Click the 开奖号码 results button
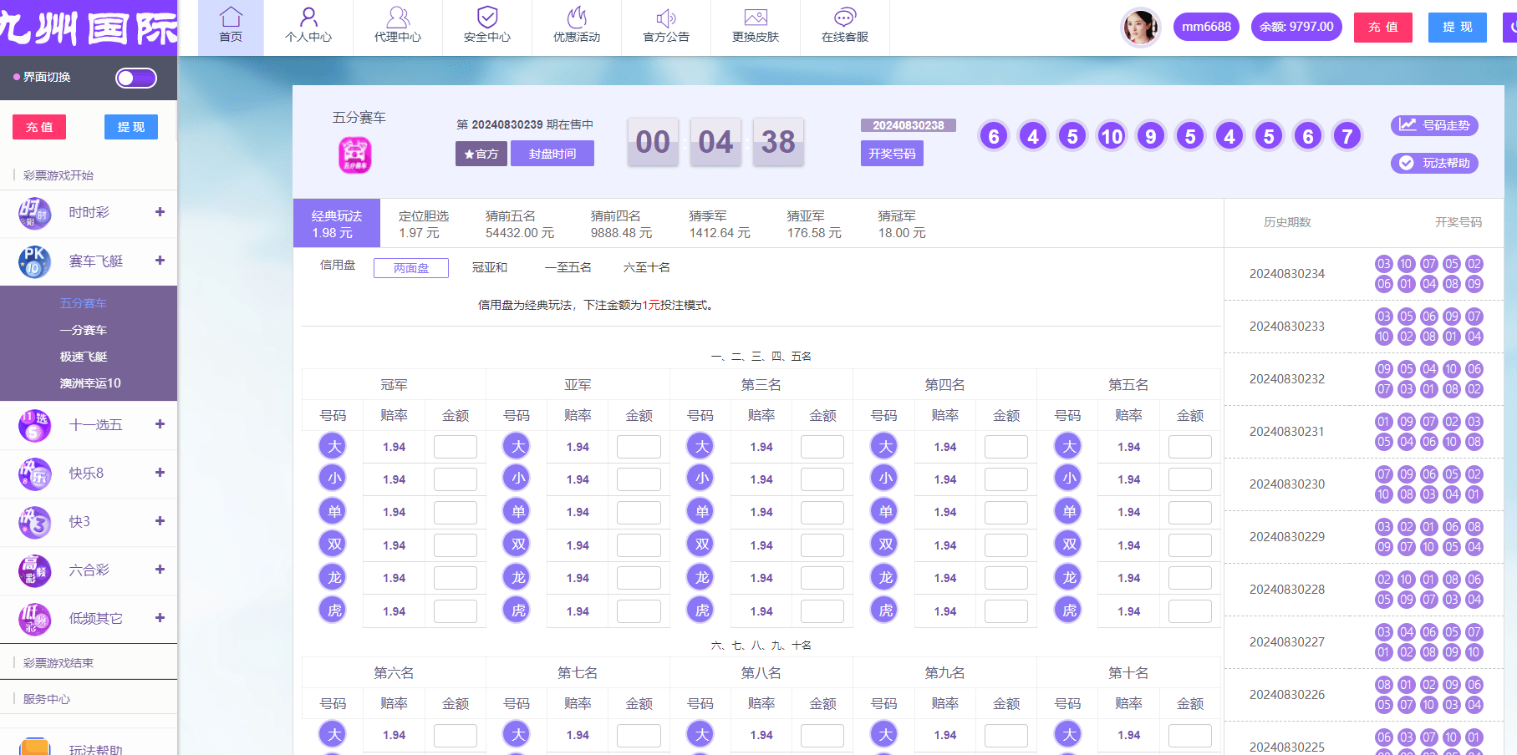Image resolution: width=1517 pixels, height=755 pixels. point(891,153)
